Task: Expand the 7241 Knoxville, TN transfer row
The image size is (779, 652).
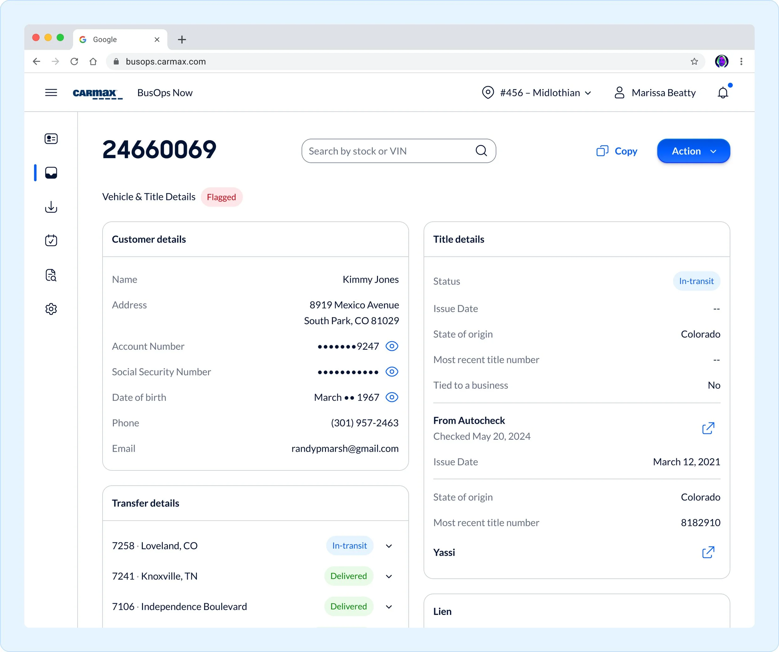Action: click(x=389, y=576)
